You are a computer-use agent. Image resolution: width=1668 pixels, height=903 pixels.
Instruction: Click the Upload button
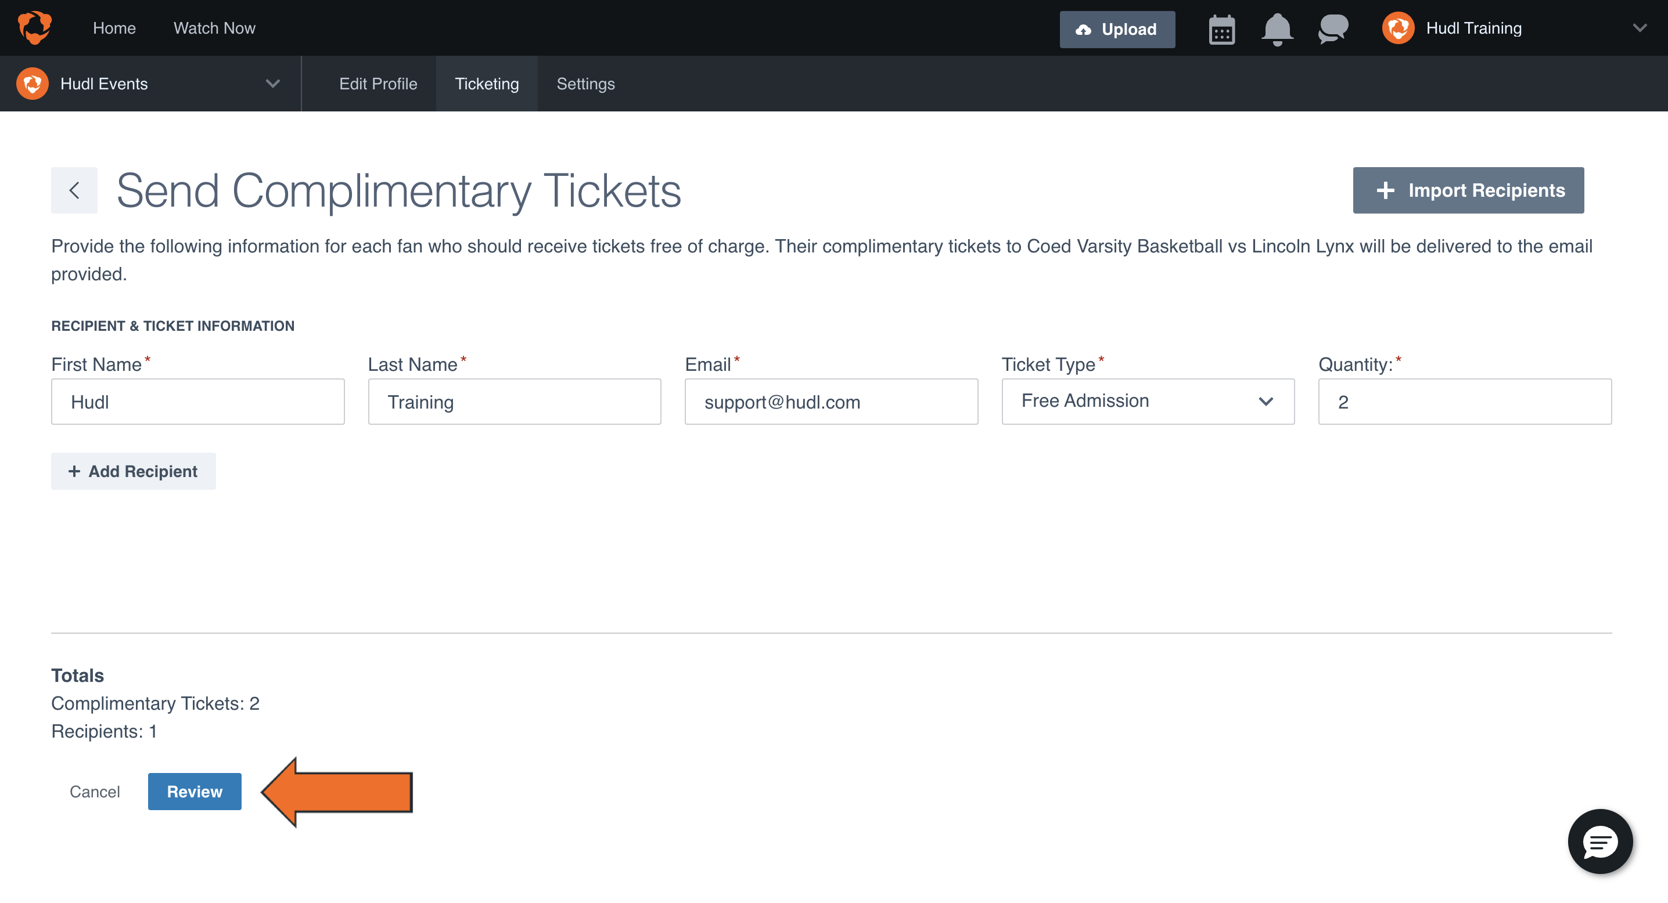(x=1117, y=29)
